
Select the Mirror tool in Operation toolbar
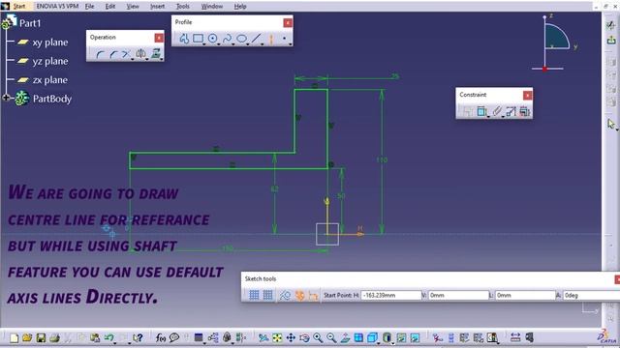140,54
